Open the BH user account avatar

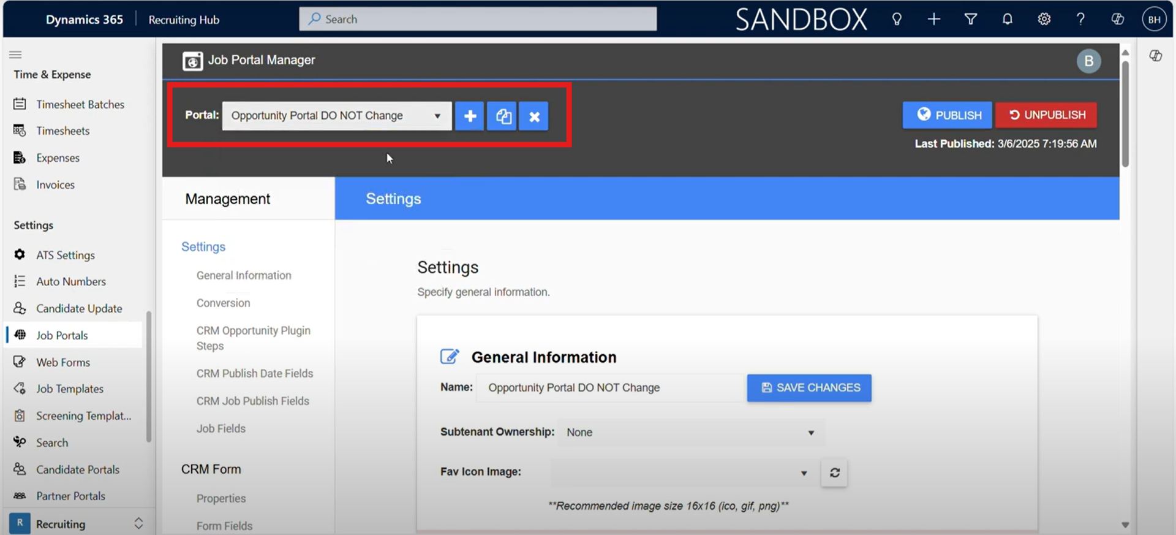(1154, 19)
